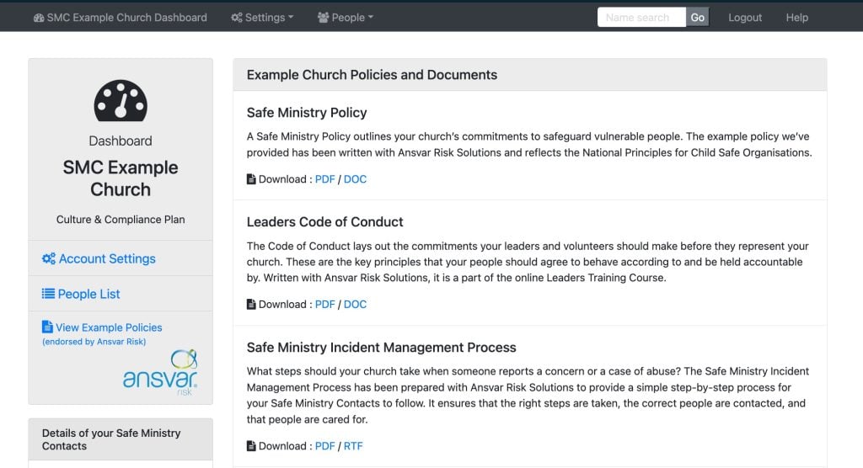Click the View Example Policies document icon
Viewport: 863px width, 468px height.
point(47,327)
